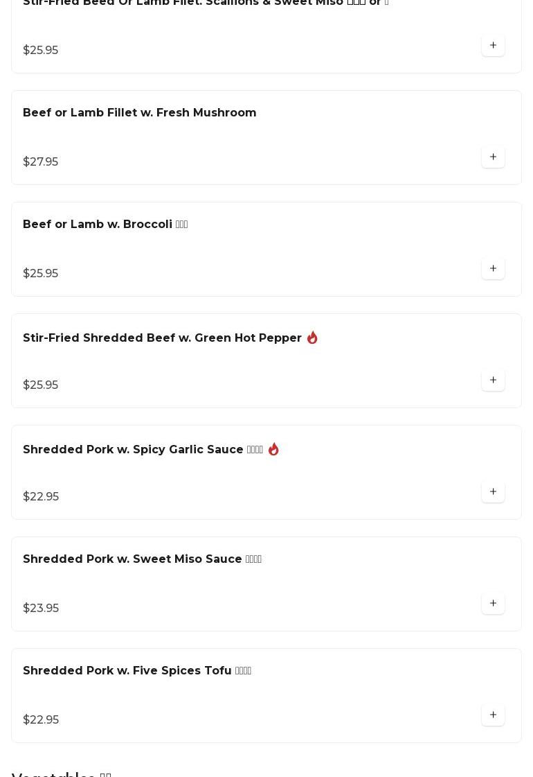
Task: Click the $22.95 price of Spicy Garlic Sauce pork
Action: point(41,497)
